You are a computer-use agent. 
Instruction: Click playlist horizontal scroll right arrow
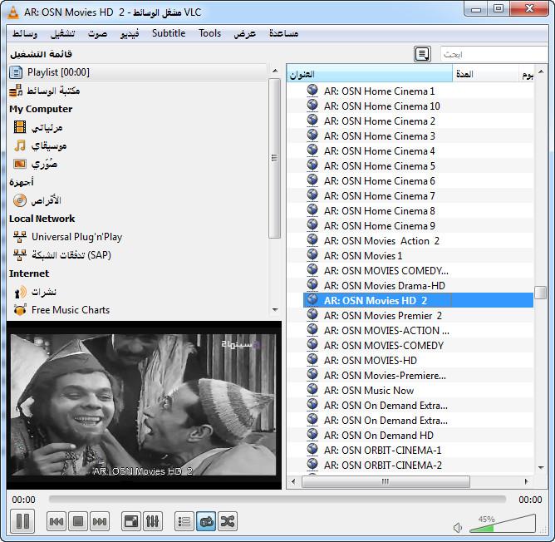click(x=526, y=481)
